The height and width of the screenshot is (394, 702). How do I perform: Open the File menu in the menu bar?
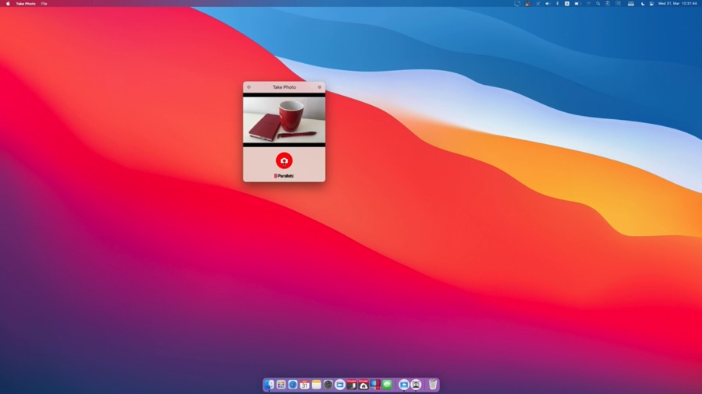click(x=44, y=3)
